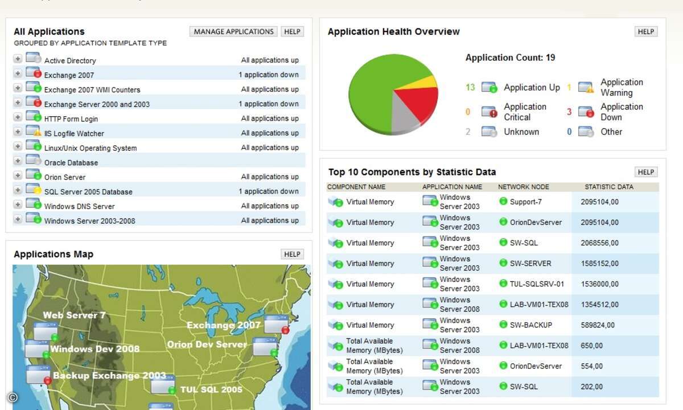The image size is (683, 410).
Task: Open OrionDevServer node in Virtual Memory row
Action: click(x=536, y=222)
